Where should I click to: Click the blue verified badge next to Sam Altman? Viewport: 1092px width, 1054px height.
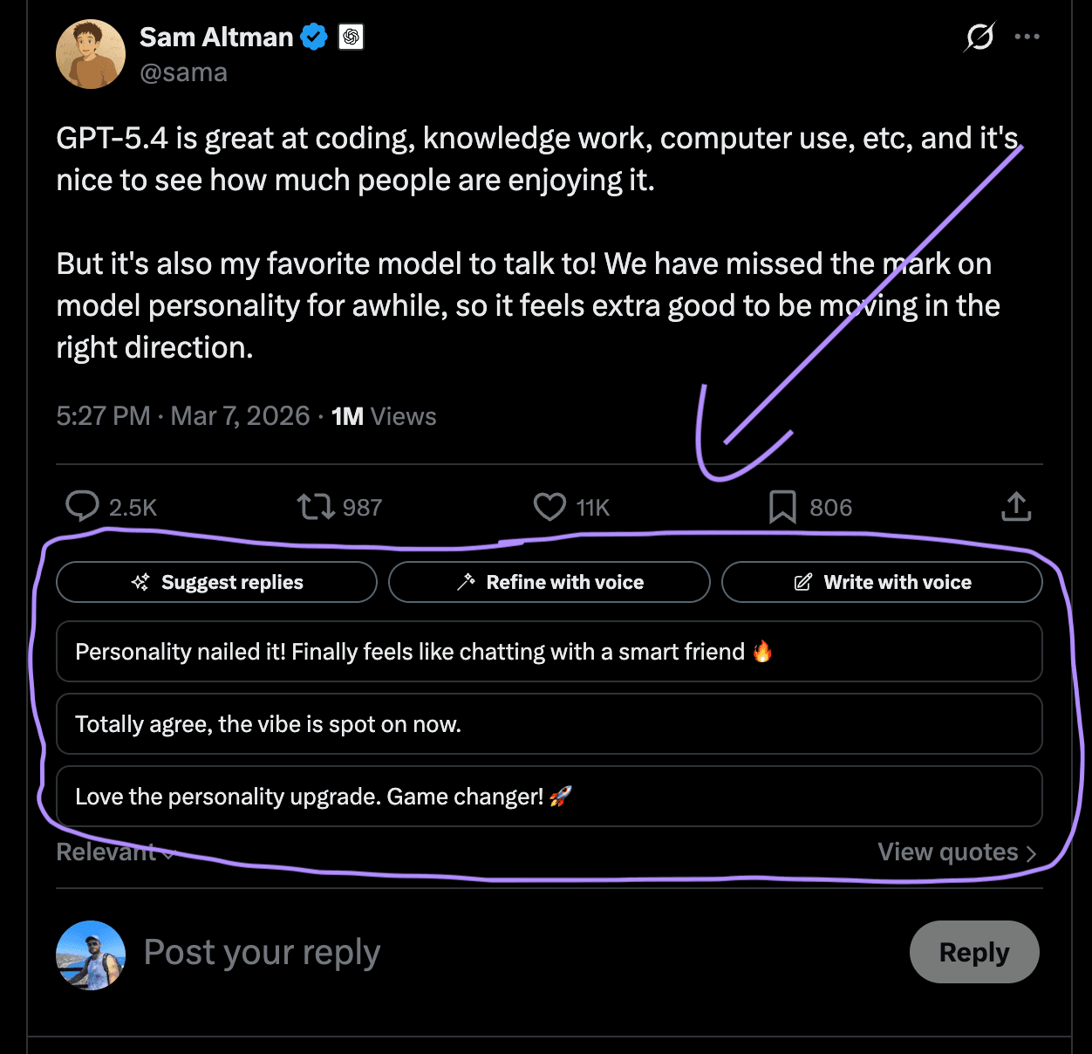pyautogui.click(x=314, y=37)
